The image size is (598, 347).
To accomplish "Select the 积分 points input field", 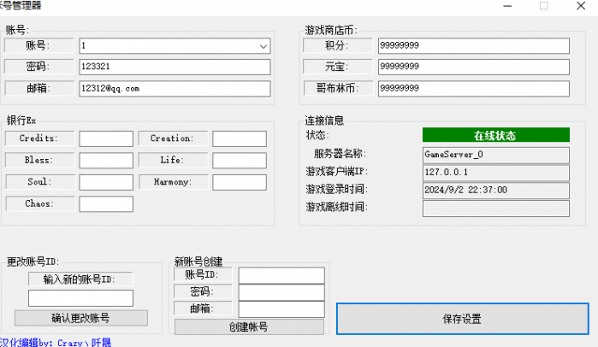I will (472, 45).
